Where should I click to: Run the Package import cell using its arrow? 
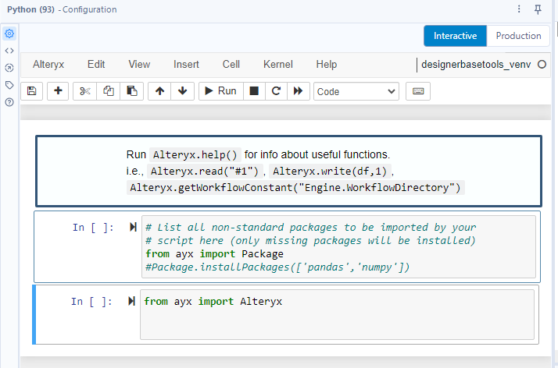pos(133,227)
